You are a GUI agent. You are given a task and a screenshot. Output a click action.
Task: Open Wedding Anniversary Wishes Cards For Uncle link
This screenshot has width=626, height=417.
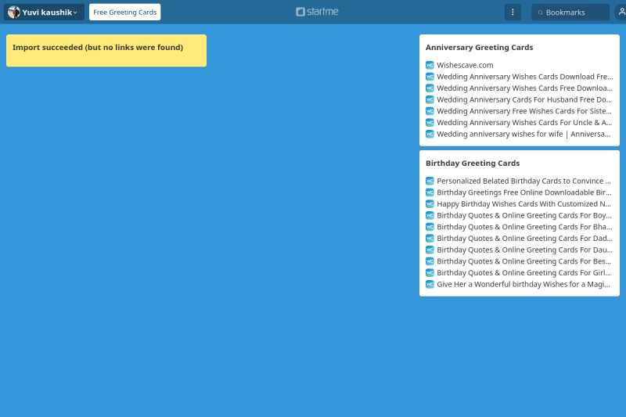point(524,123)
